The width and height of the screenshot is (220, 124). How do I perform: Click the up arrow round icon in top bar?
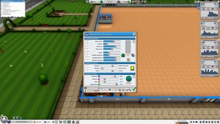(x=136, y=2)
